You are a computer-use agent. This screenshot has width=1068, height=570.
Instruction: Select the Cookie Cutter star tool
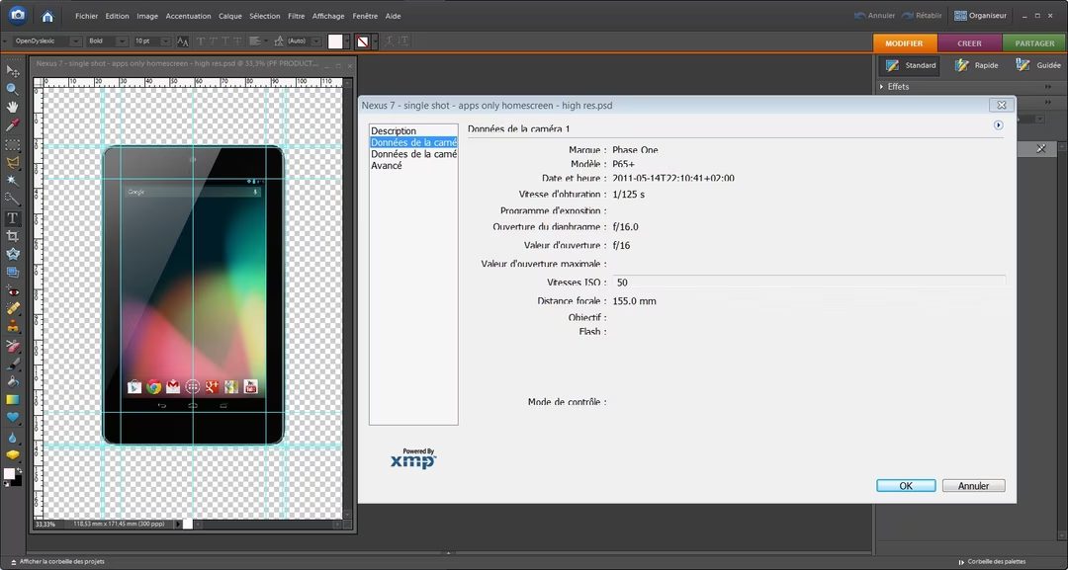tap(12, 254)
